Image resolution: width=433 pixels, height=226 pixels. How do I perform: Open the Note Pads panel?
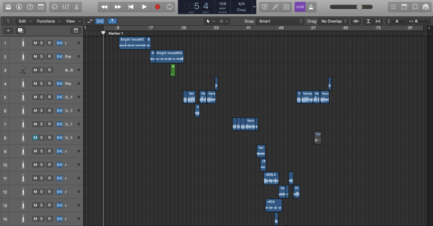(x=404, y=7)
